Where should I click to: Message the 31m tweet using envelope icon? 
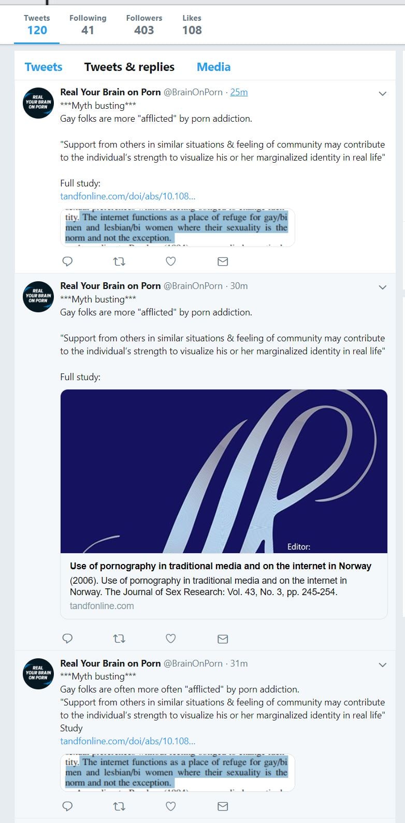(x=223, y=806)
